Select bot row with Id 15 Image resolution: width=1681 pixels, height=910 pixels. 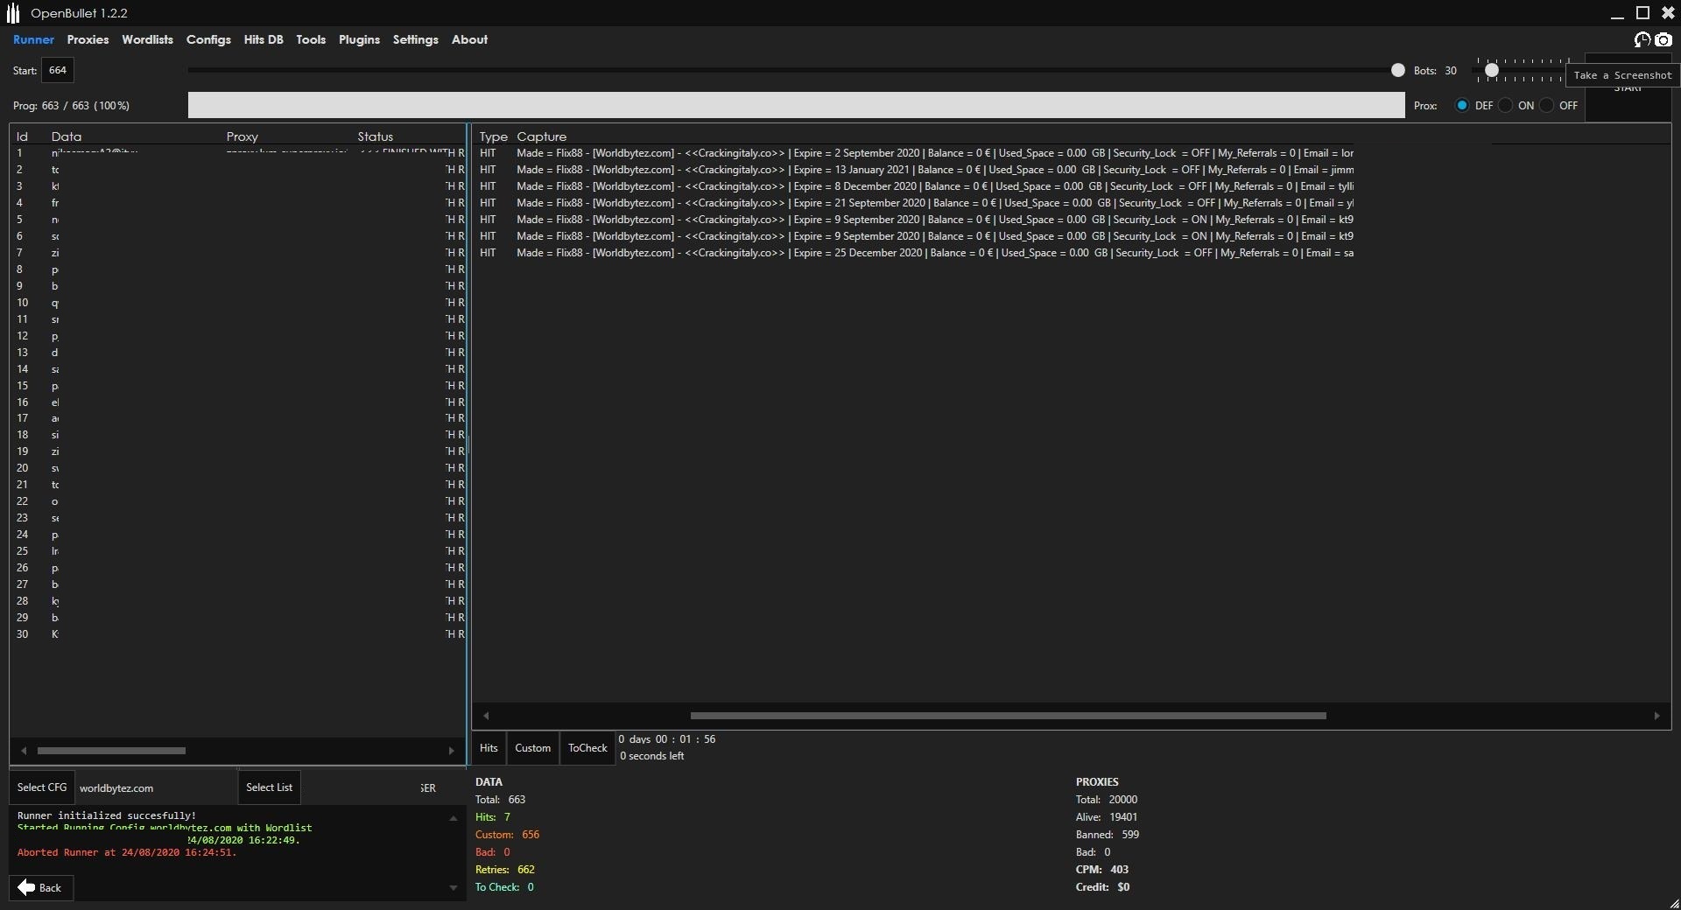click(238, 386)
